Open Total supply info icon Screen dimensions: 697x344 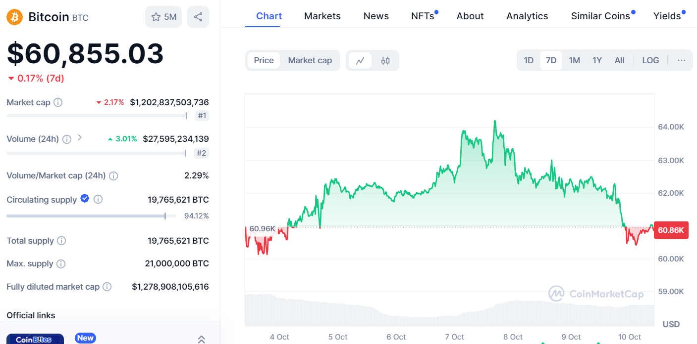coord(61,241)
